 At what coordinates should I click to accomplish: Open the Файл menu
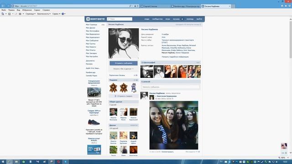click(4, 10)
